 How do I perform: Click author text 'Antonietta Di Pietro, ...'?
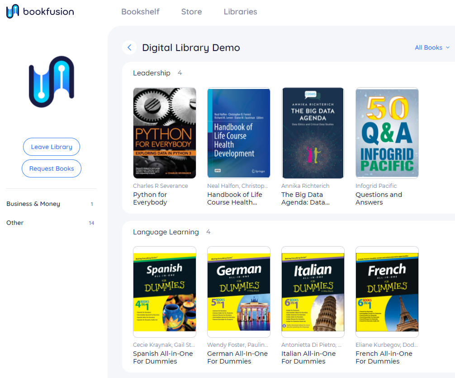tap(311, 345)
